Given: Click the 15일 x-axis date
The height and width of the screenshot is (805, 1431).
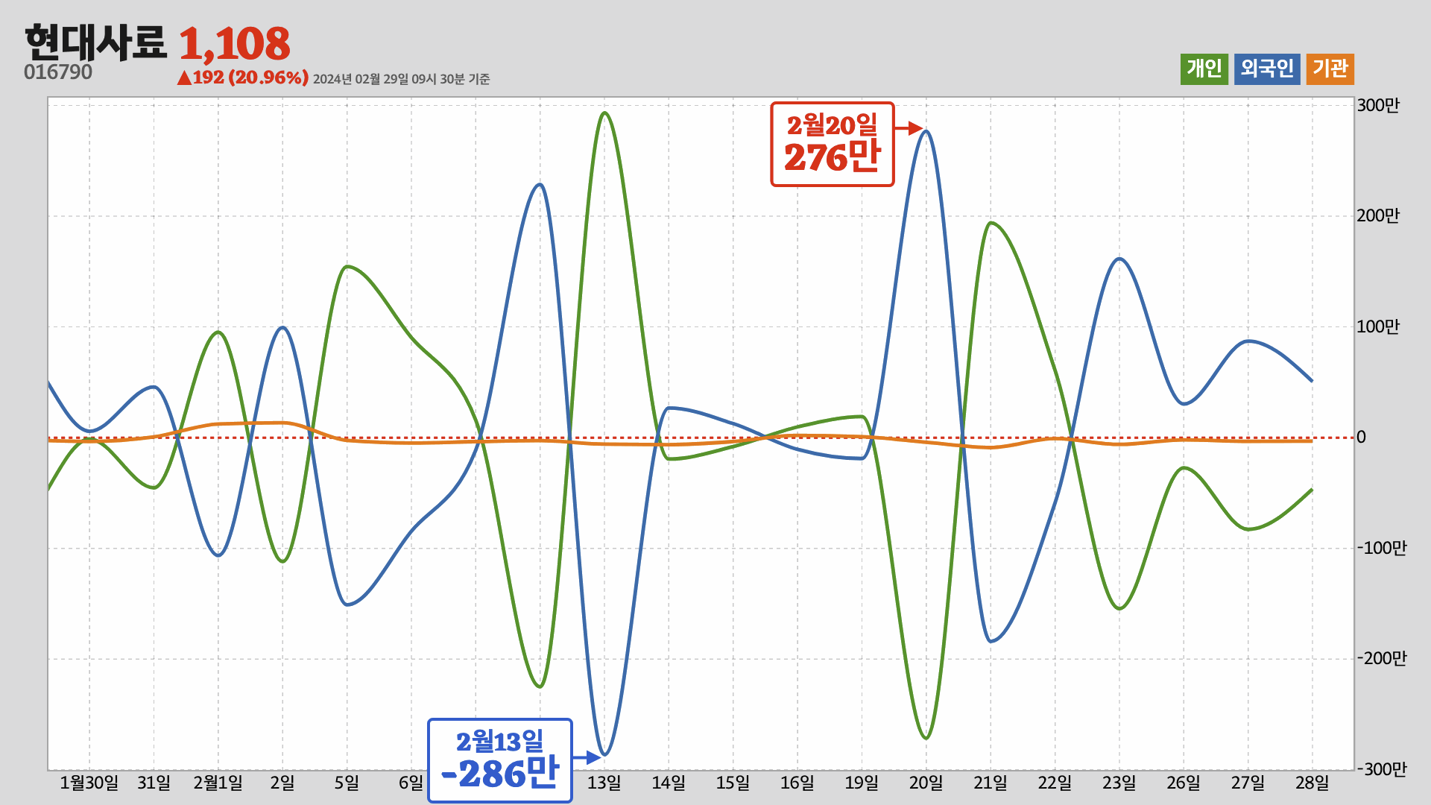Looking at the screenshot, I should click(x=733, y=783).
